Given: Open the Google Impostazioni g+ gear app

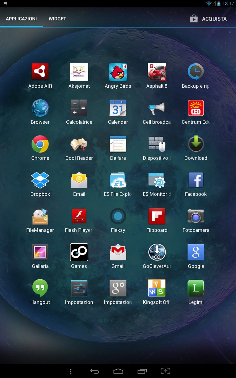Looking at the screenshot, I should pos(118,288).
